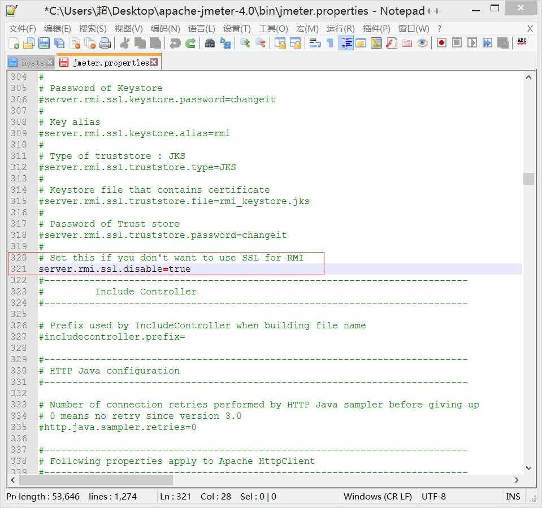The height and width of the screenshot is (508, 542).
Task: Close the jmeter.properties tab
Action: pyautogui.click(x=154, y=62)
